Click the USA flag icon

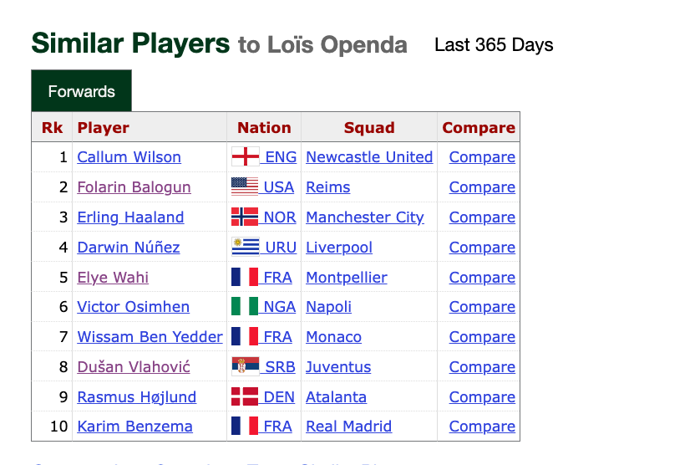click(x=245, y=187)
